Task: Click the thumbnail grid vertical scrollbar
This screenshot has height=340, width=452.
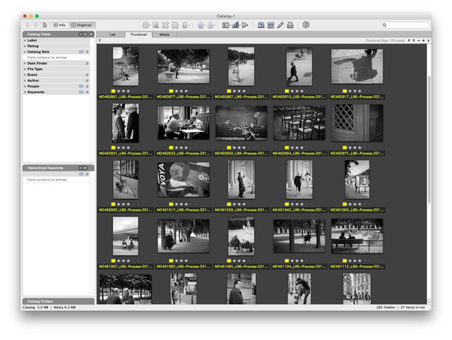Action: (429, 138)
